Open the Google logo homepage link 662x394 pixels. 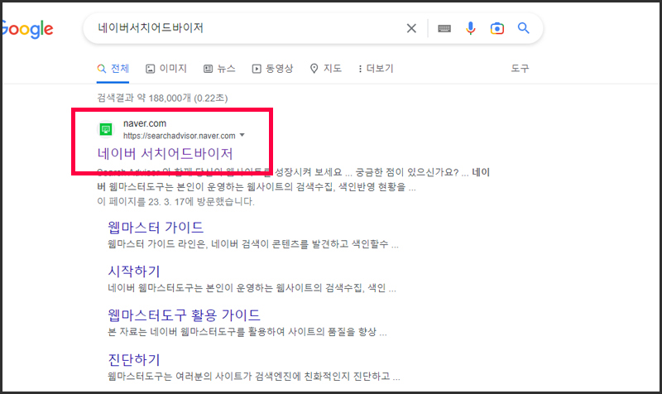coord(28,29)
